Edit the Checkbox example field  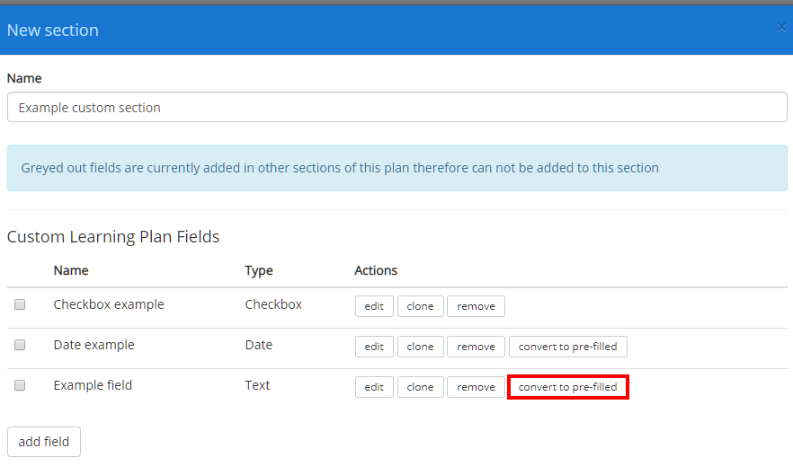click(x=374, y=306)
